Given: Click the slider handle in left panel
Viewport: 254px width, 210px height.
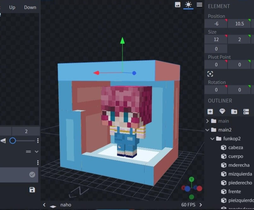Looking at the screenshot, I should tap(13, 140).
